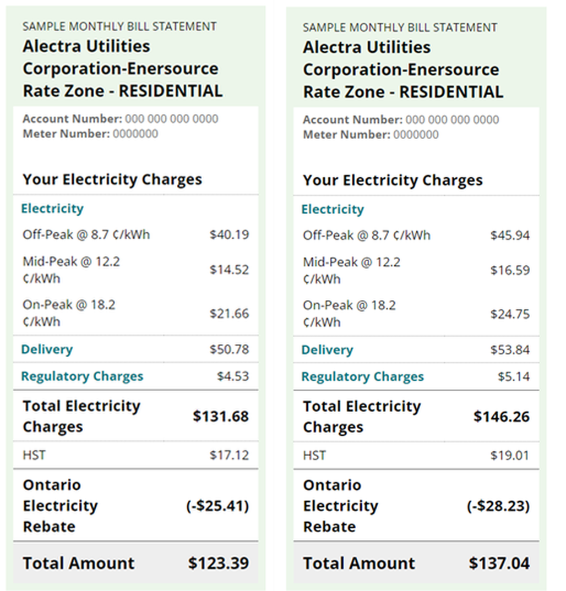Open Regulatory Charges in the left bill

82,376
